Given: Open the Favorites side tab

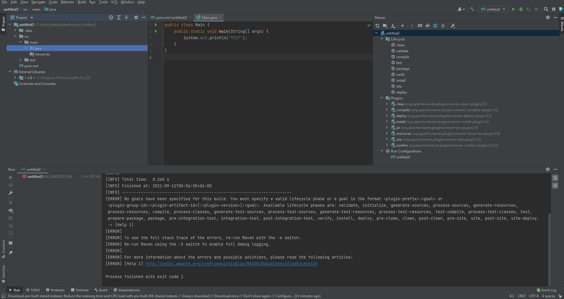Looking at the screenshot, I should pyautogui.click(x=3, y=274).
